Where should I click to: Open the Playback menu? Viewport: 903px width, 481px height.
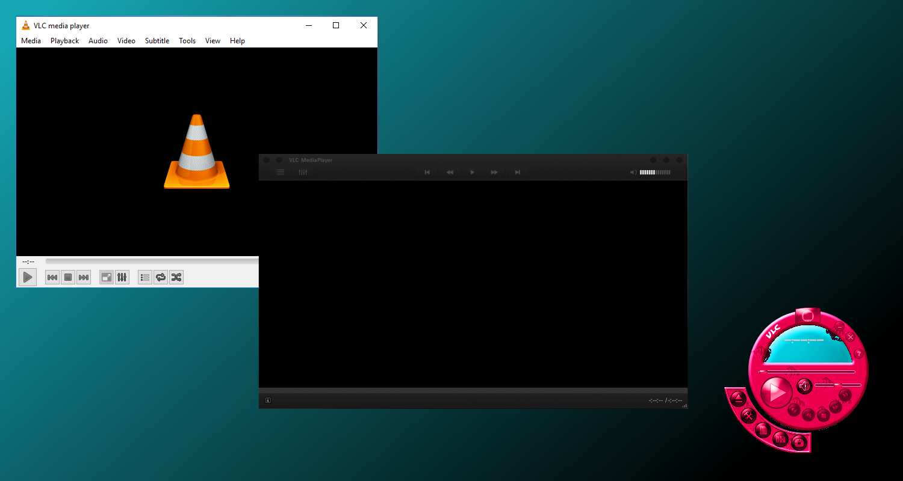(x=64, y=41)
